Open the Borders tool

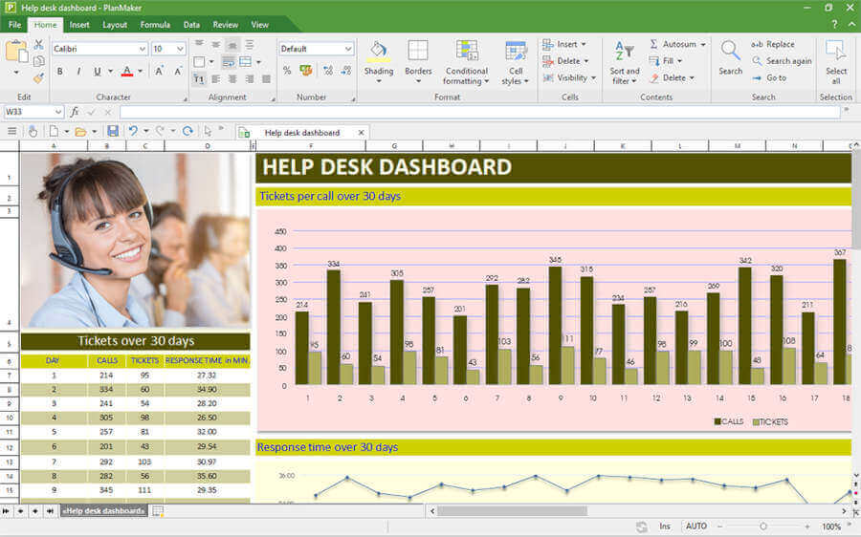click(418, 52)
